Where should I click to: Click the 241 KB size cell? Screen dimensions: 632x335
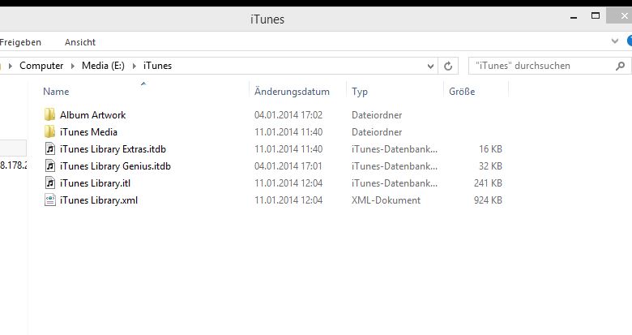point(488,183)
